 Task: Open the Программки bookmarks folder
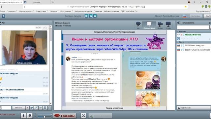pos(67,11)
